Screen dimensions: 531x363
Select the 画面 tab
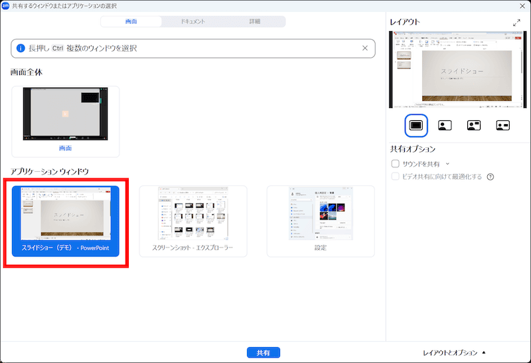click(x=131, y=21)
